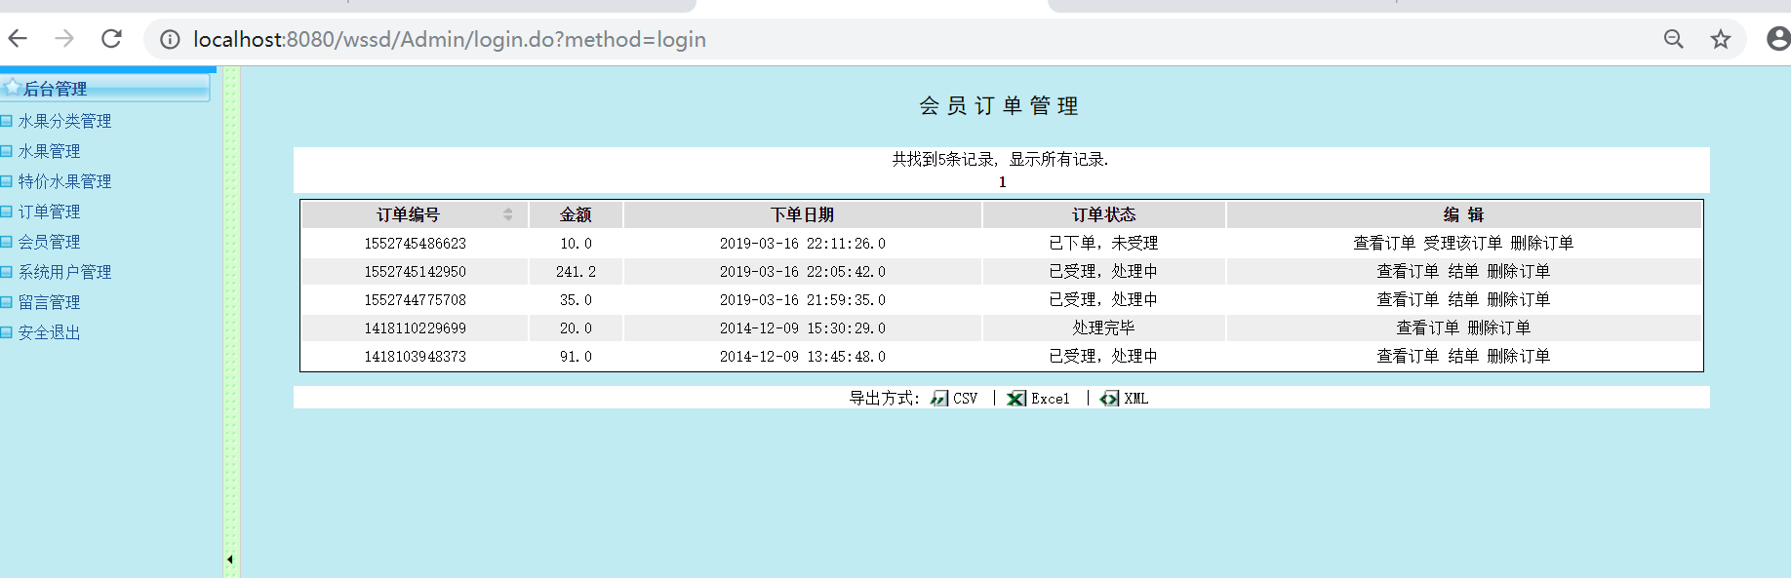Viewport: 1791px width, 578px height.
Task: Click the CSV export icon
Action: tap(939, 399)
